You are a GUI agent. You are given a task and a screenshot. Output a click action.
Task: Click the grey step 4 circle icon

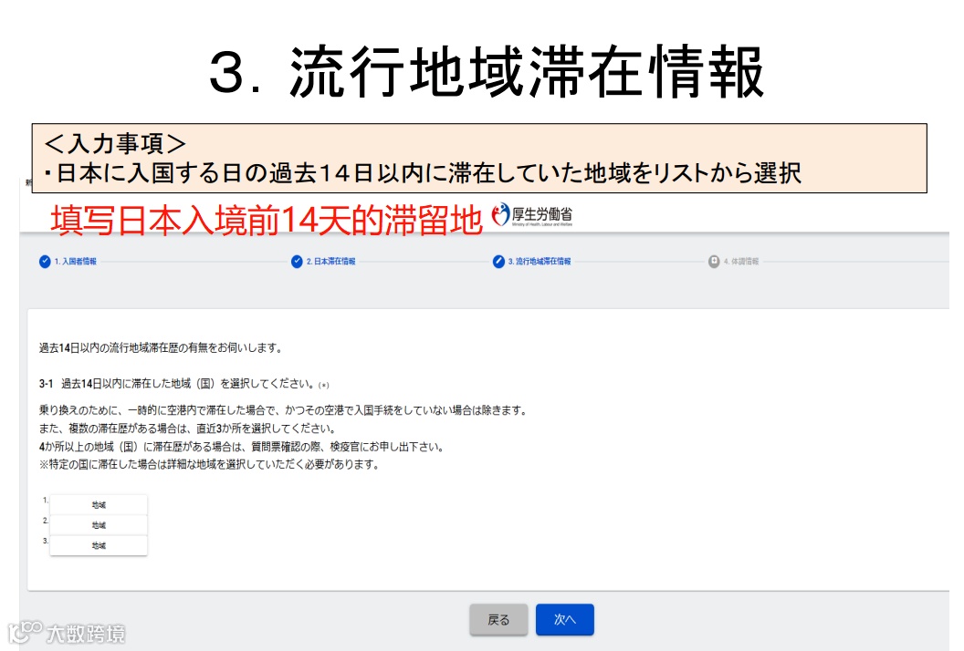pos(714,262)
